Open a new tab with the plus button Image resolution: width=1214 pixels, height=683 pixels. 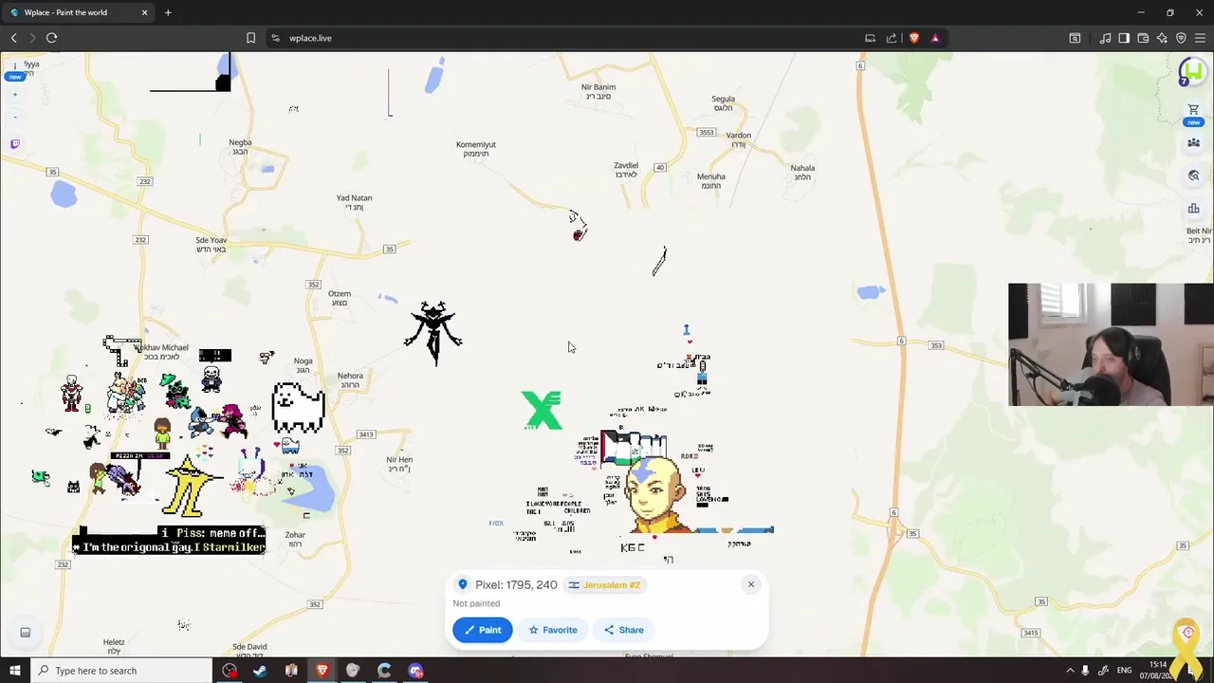[168, 12]
